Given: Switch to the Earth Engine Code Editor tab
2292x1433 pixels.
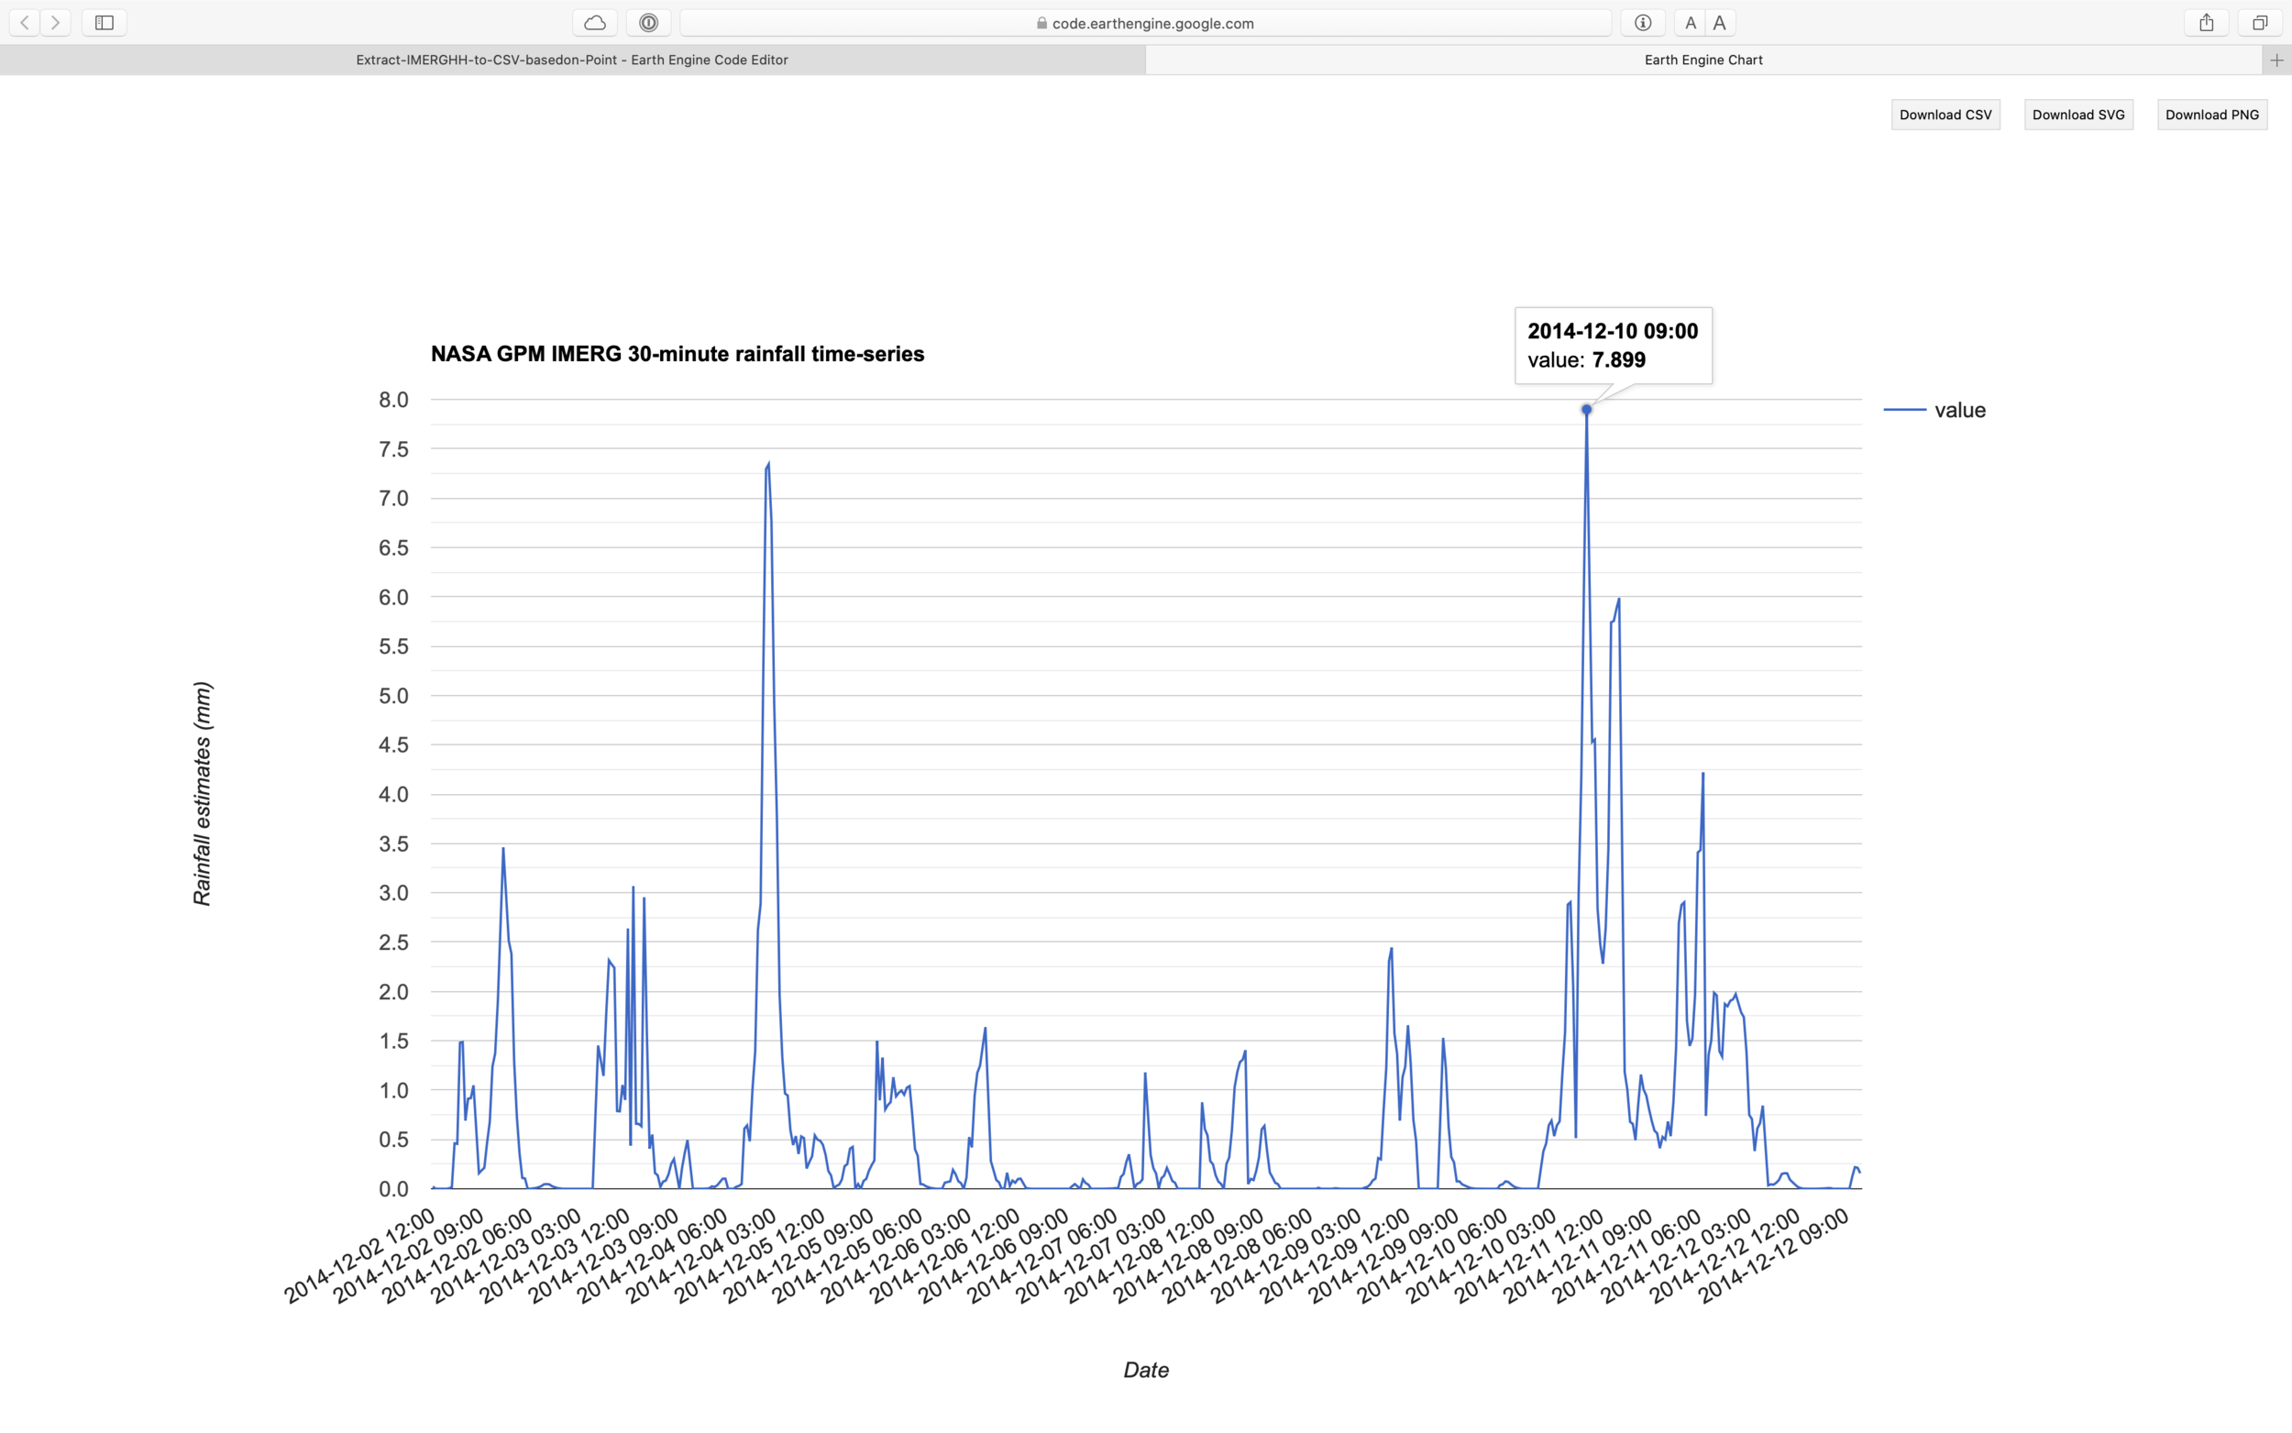Looking at the screenshot, I should click(x=571, y=60).
